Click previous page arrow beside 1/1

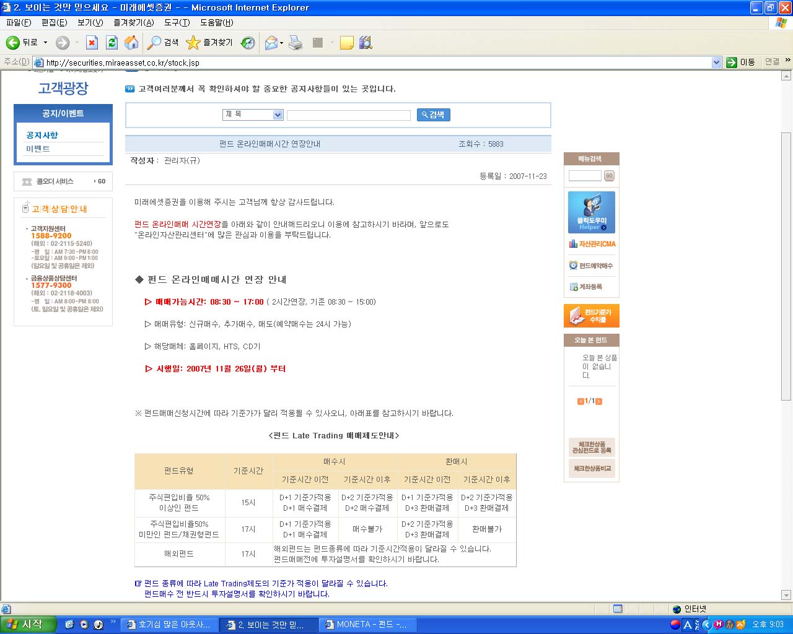(581, 401)
